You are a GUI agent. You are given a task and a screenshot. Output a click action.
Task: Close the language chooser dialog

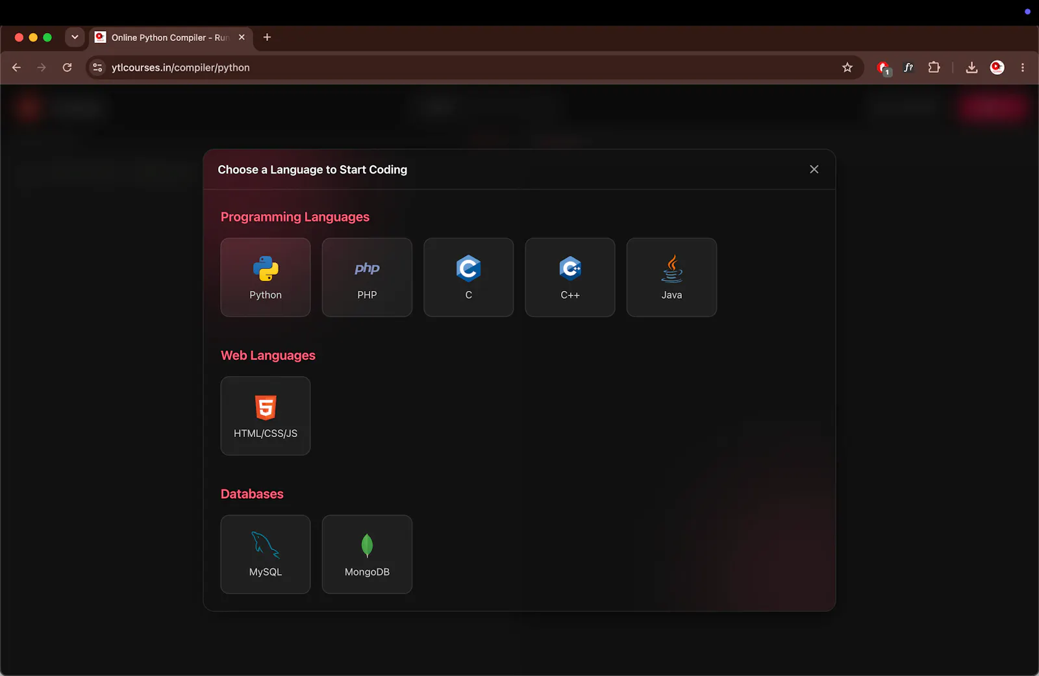(814, 169)
